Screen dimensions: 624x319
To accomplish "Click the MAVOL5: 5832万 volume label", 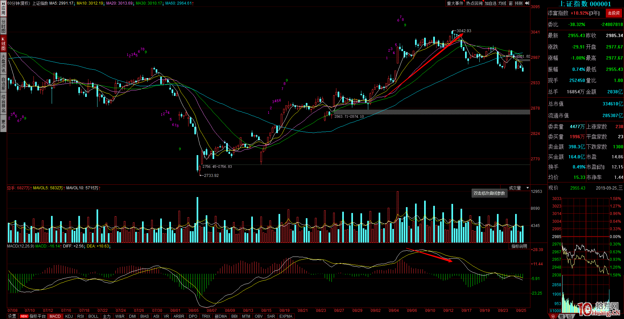I will point(49,188).
